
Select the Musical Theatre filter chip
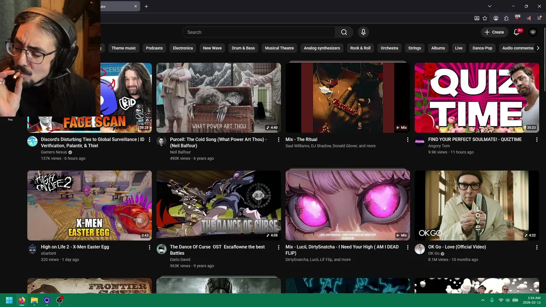279,48
